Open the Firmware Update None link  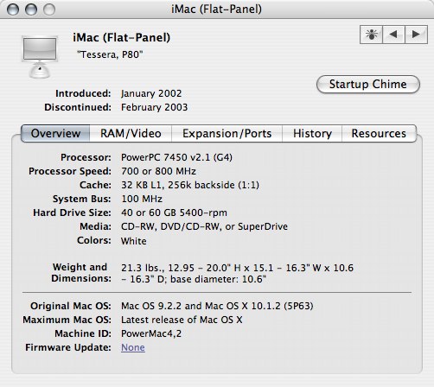coord(133,347)
